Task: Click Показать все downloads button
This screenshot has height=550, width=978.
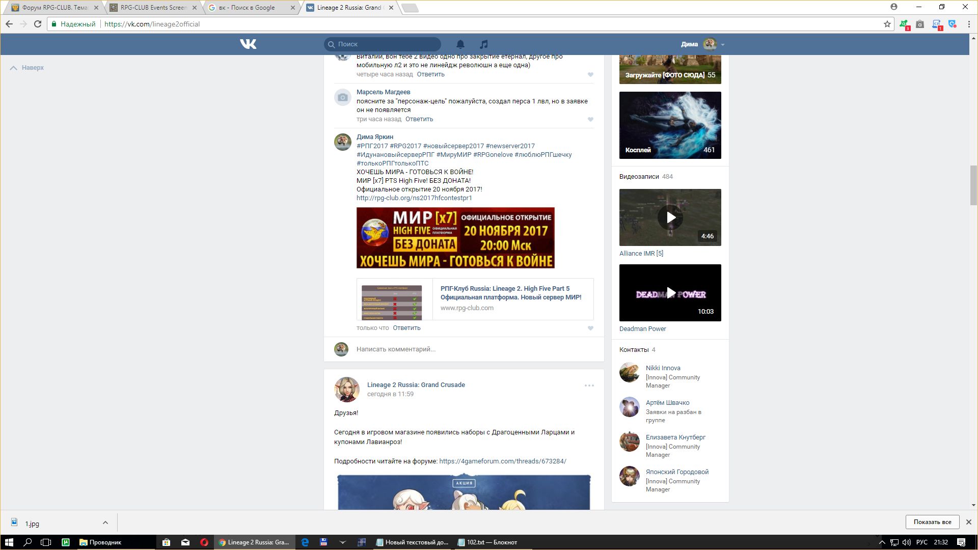Action: pos(932,522)
